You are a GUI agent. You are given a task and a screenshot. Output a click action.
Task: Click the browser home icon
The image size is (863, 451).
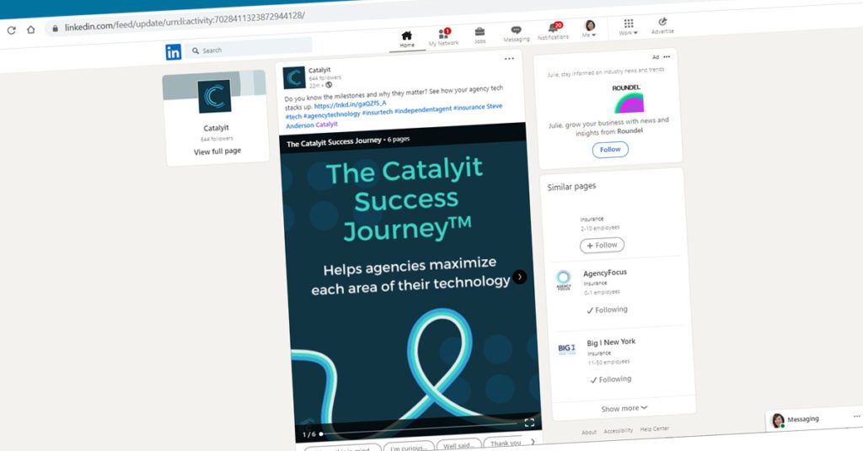[x=31, y=29]
